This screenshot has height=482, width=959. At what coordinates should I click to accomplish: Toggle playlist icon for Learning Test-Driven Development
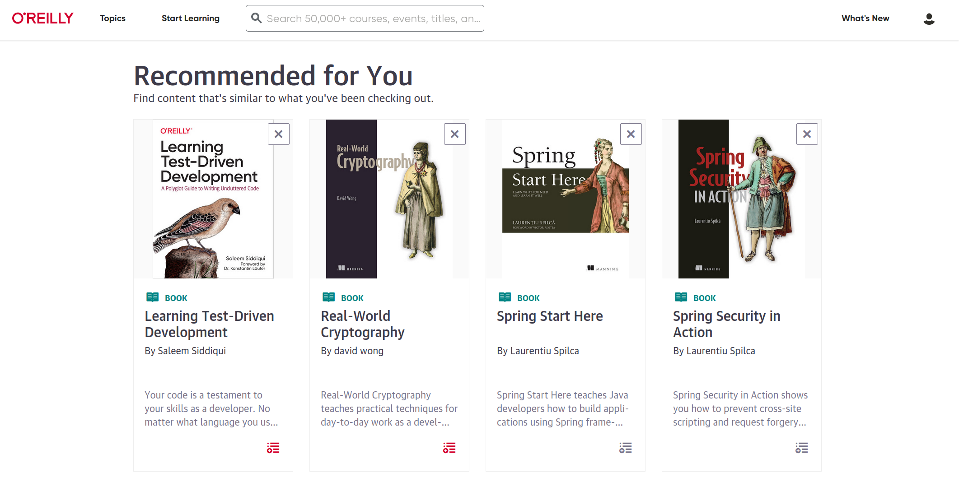[x=273, y=448]
